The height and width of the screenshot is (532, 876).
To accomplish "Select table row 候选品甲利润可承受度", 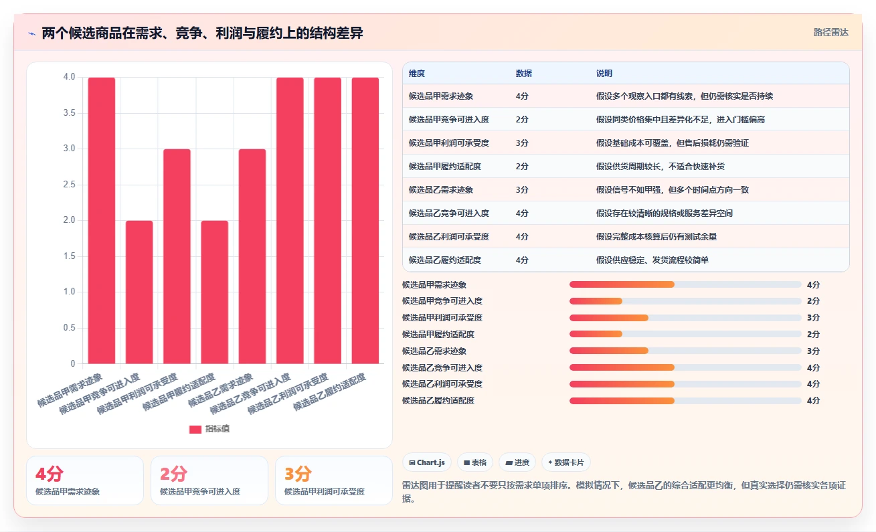I will 626,143.
